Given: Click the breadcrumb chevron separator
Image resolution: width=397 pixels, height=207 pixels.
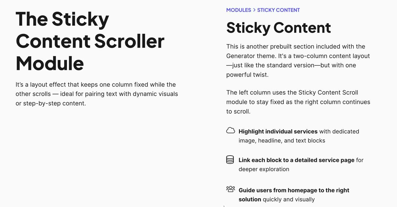Looking at the screenshot, I should pyautogui.click(x=254, y=10).
